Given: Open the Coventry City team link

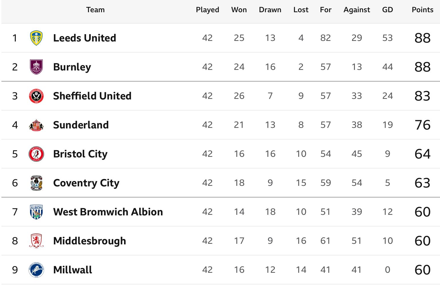Looking at the screenshot, I should (x=86, y=183).
